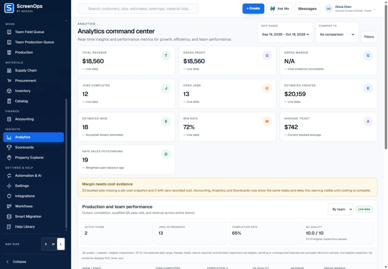Click the Smart Migration database icon
This screenshot has height=269, width=388.
point(9,217)
